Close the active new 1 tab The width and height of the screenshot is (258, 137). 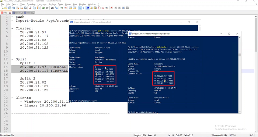click(x=10, y=13)
